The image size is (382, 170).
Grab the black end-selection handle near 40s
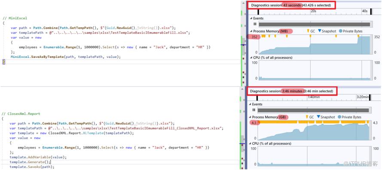tap(371, 12)
